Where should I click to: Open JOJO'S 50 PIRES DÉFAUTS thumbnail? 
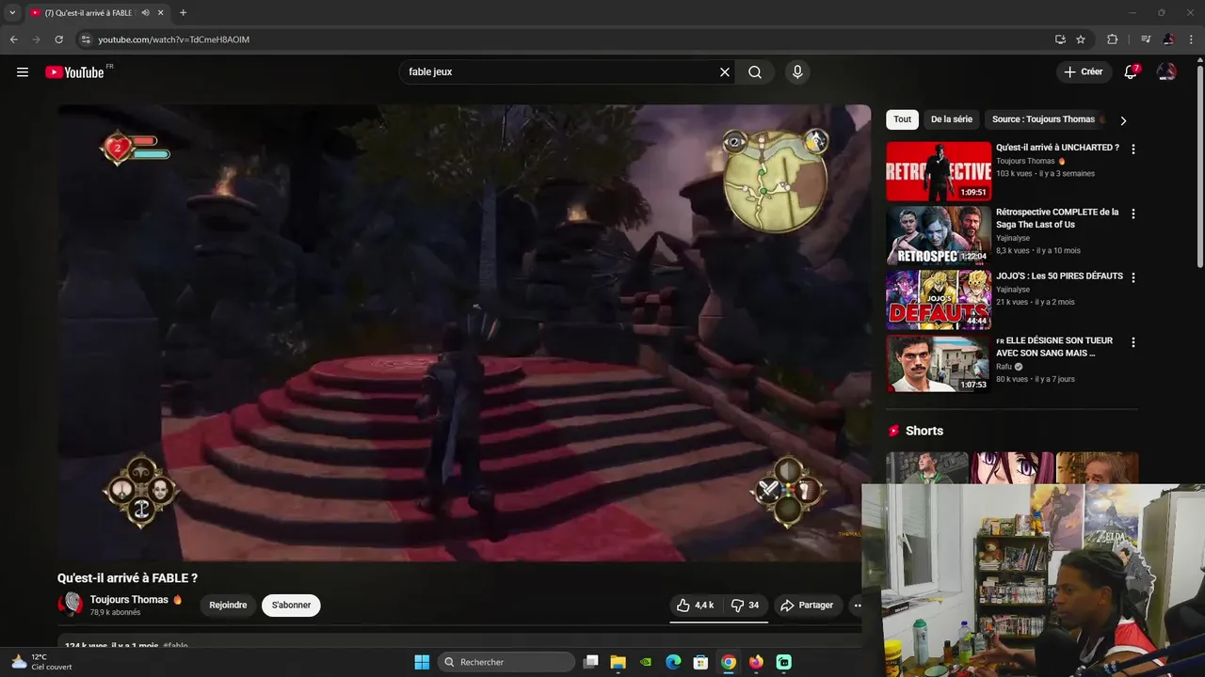coord(939,300)
